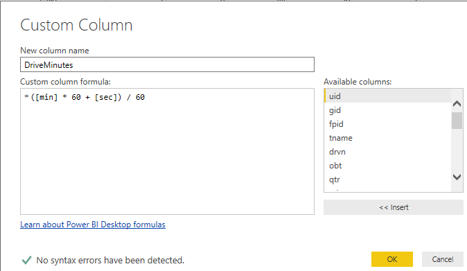Select the qtr column in the list
The image size is (467, 271).
pyautogui.click(x=388, y=180)
